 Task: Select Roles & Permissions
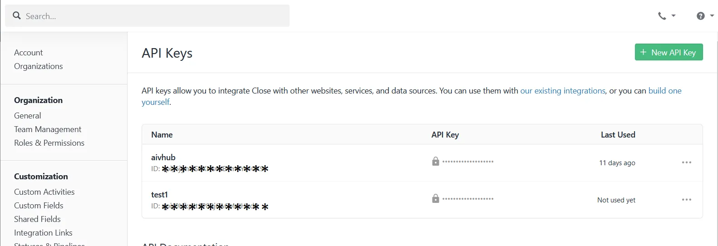tap(49, 143)
